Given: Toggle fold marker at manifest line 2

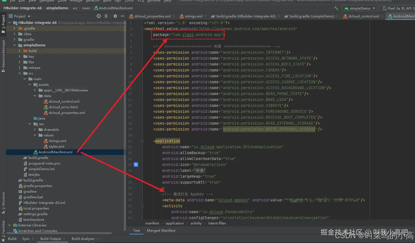Looking at the screenshot, I should pyautogui.click(x=142, y=29).
